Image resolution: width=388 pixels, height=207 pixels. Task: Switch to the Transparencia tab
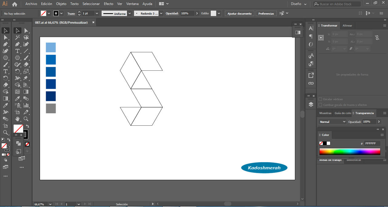(x=365, y=113)
